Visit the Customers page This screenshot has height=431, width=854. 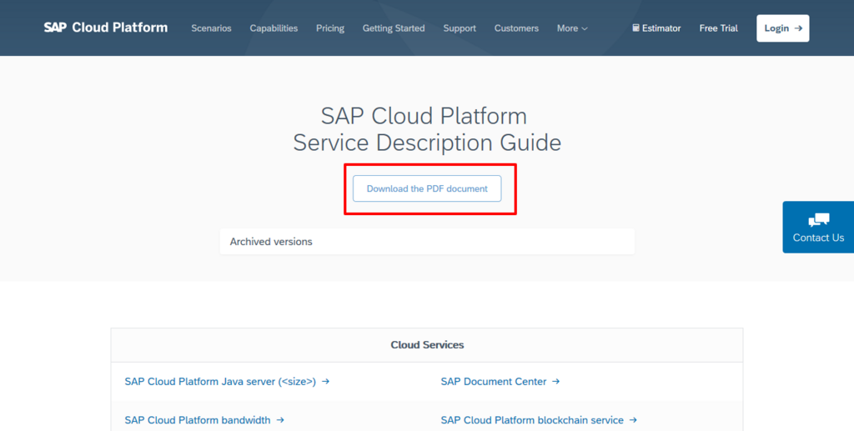pyautogui.click(x=516, y=28)
